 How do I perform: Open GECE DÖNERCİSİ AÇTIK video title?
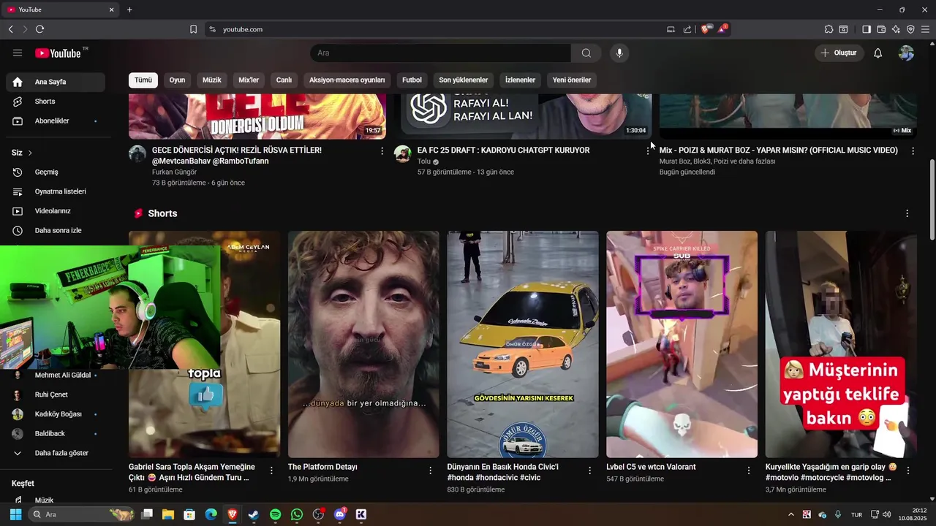point(237,156)
